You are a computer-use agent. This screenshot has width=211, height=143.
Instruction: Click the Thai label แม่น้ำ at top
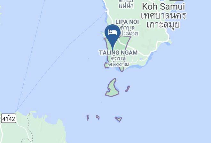[x=126, y=6]
